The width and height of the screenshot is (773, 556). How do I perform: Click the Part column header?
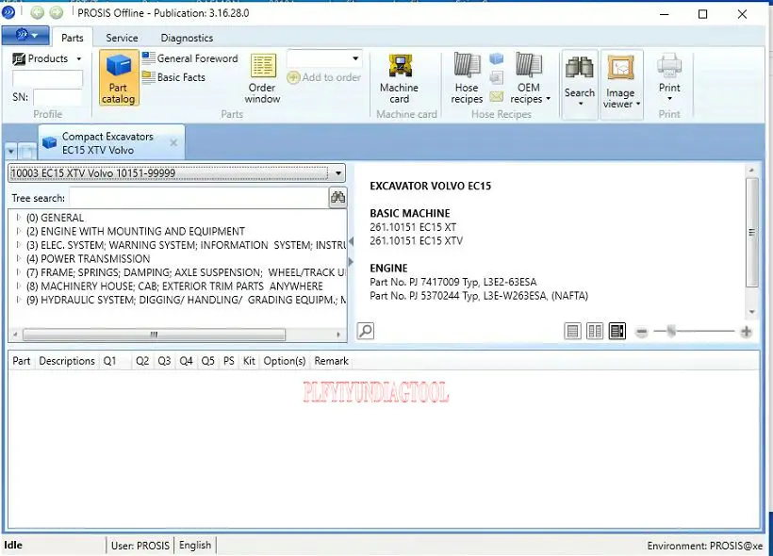click(x=21, y=361)
